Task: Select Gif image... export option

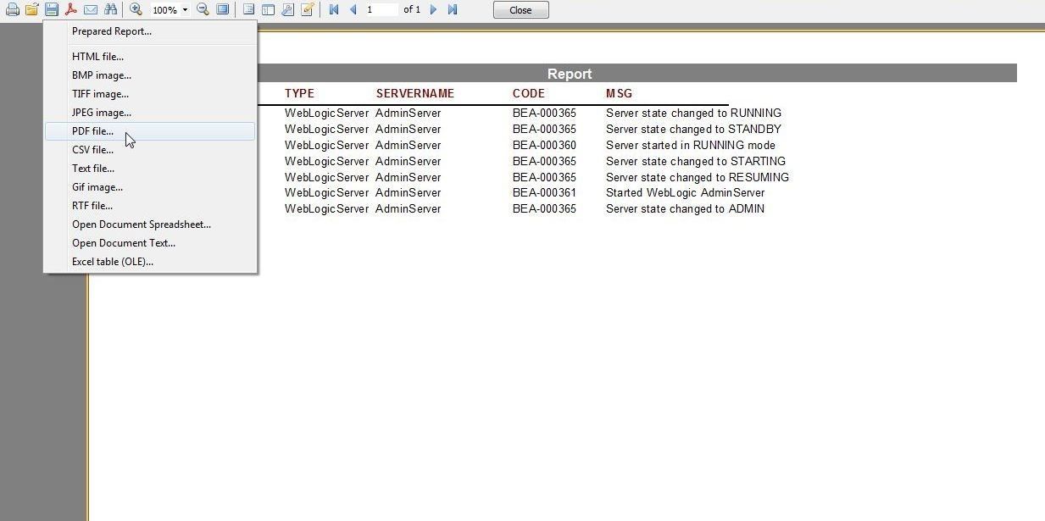Action: 150,187
